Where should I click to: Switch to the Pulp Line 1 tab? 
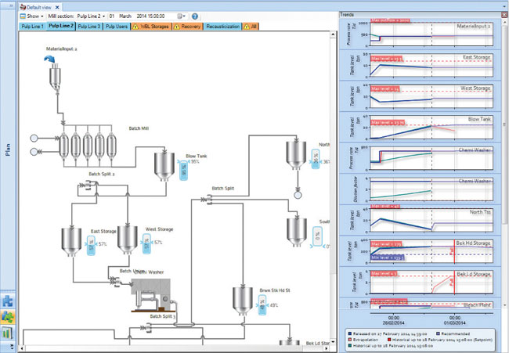[31, 26]
